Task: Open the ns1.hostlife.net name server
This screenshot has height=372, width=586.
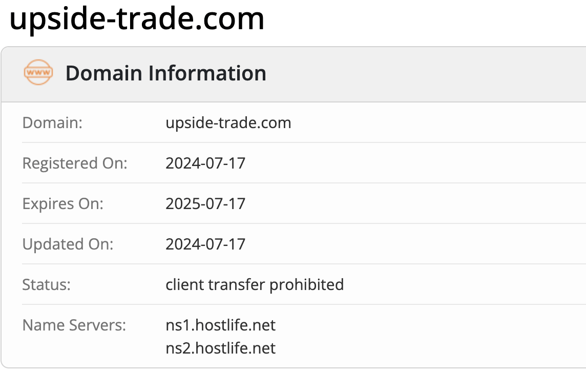Action: point(220,325)
